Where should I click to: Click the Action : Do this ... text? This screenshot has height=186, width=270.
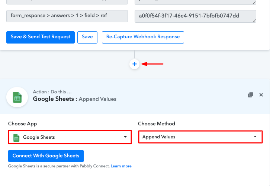[52, 92]
